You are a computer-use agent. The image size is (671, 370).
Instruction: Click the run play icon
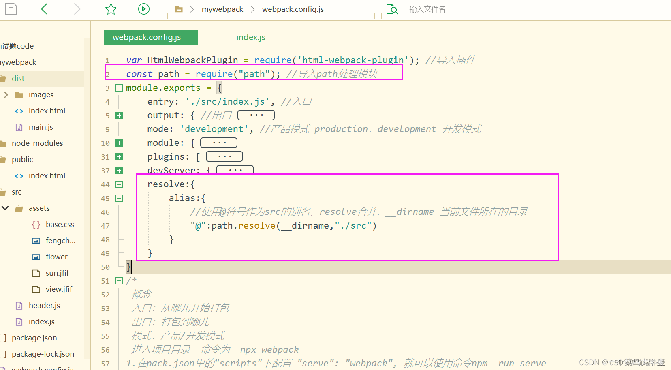(144, 9)
